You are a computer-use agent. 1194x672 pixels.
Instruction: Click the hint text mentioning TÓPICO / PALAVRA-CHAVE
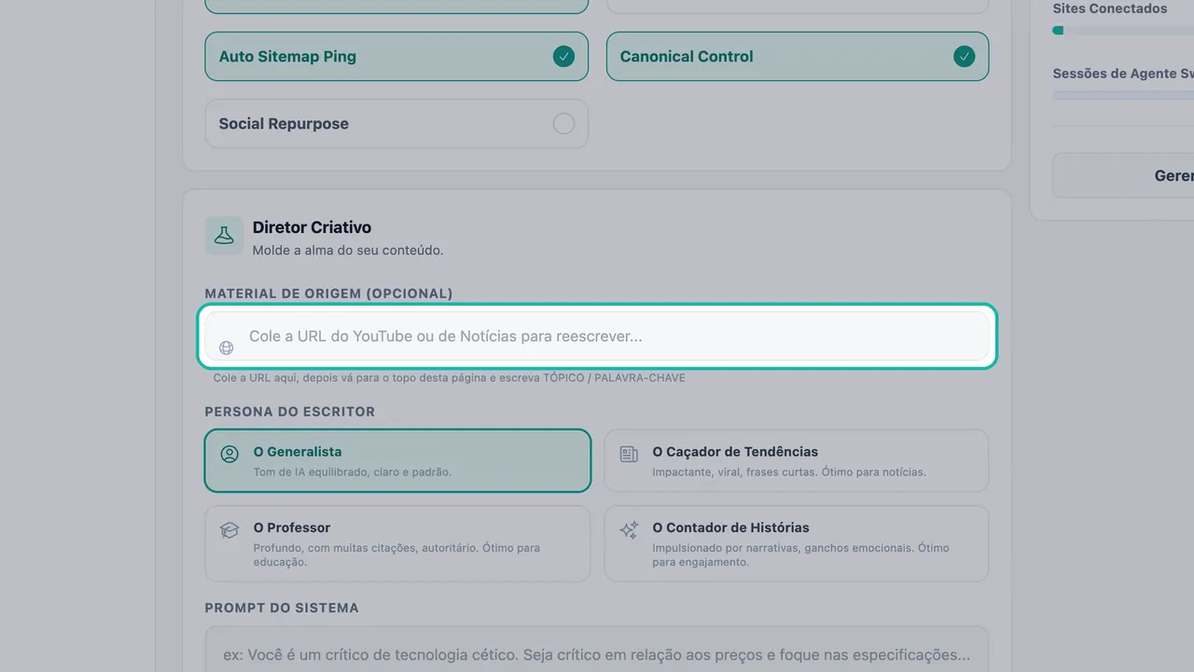pyautogui.click(x=449, y=378)
